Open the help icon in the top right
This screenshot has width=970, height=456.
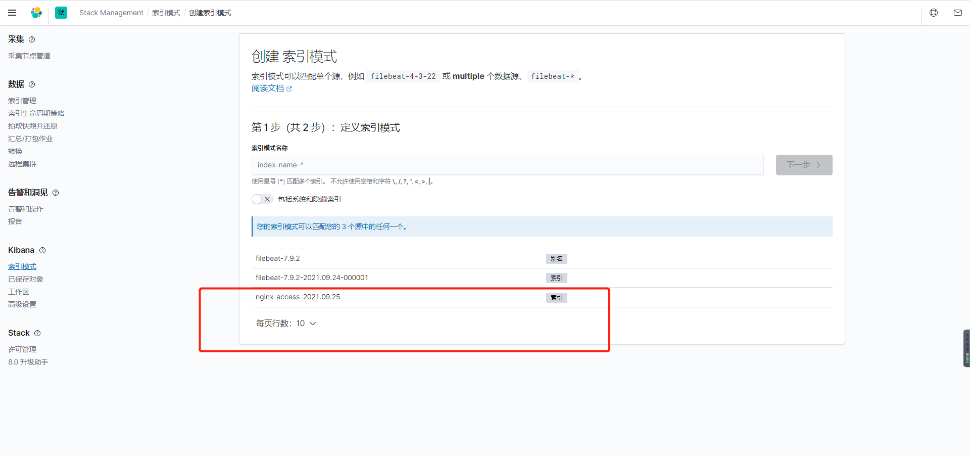[x=934, y=13]
